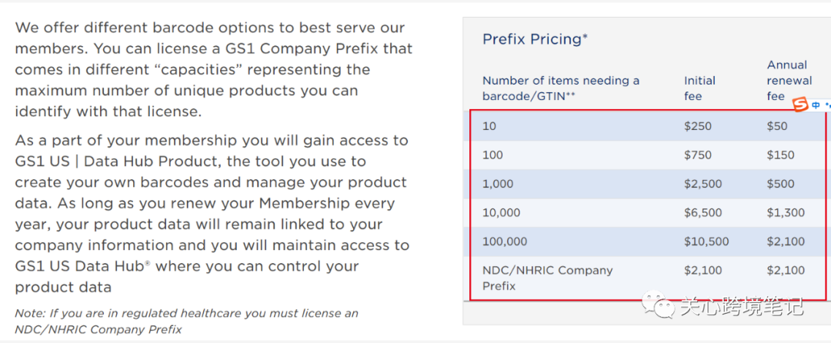The width and height of the screenshot is (831, 343).
Task: Select the 10,000 items pricing row
Action: point(648,213)
